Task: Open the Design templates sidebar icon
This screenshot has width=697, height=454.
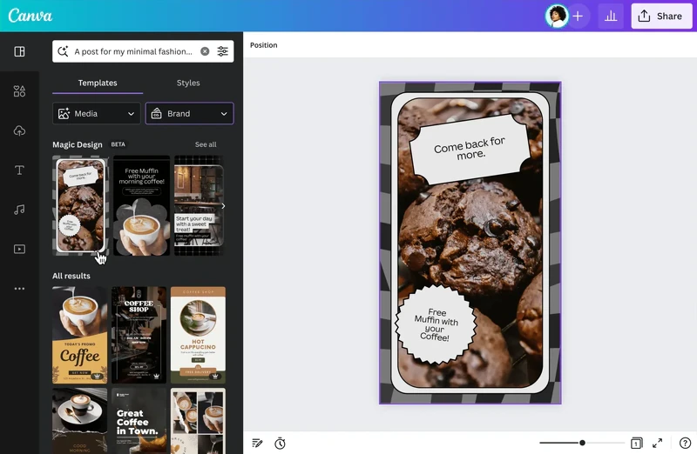Action: (19, 51)
